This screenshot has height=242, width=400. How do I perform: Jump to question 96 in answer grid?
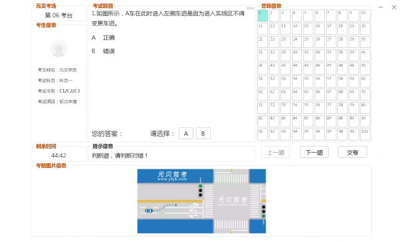[319, 135]
